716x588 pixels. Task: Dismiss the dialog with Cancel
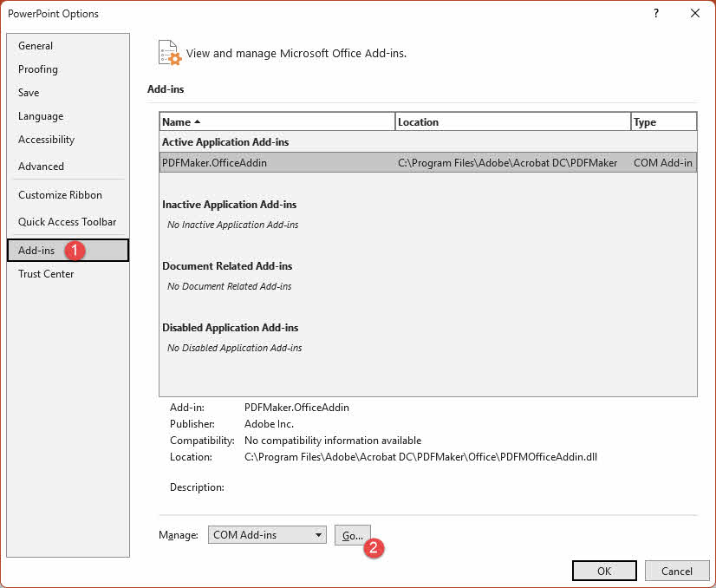click(677, 571)
